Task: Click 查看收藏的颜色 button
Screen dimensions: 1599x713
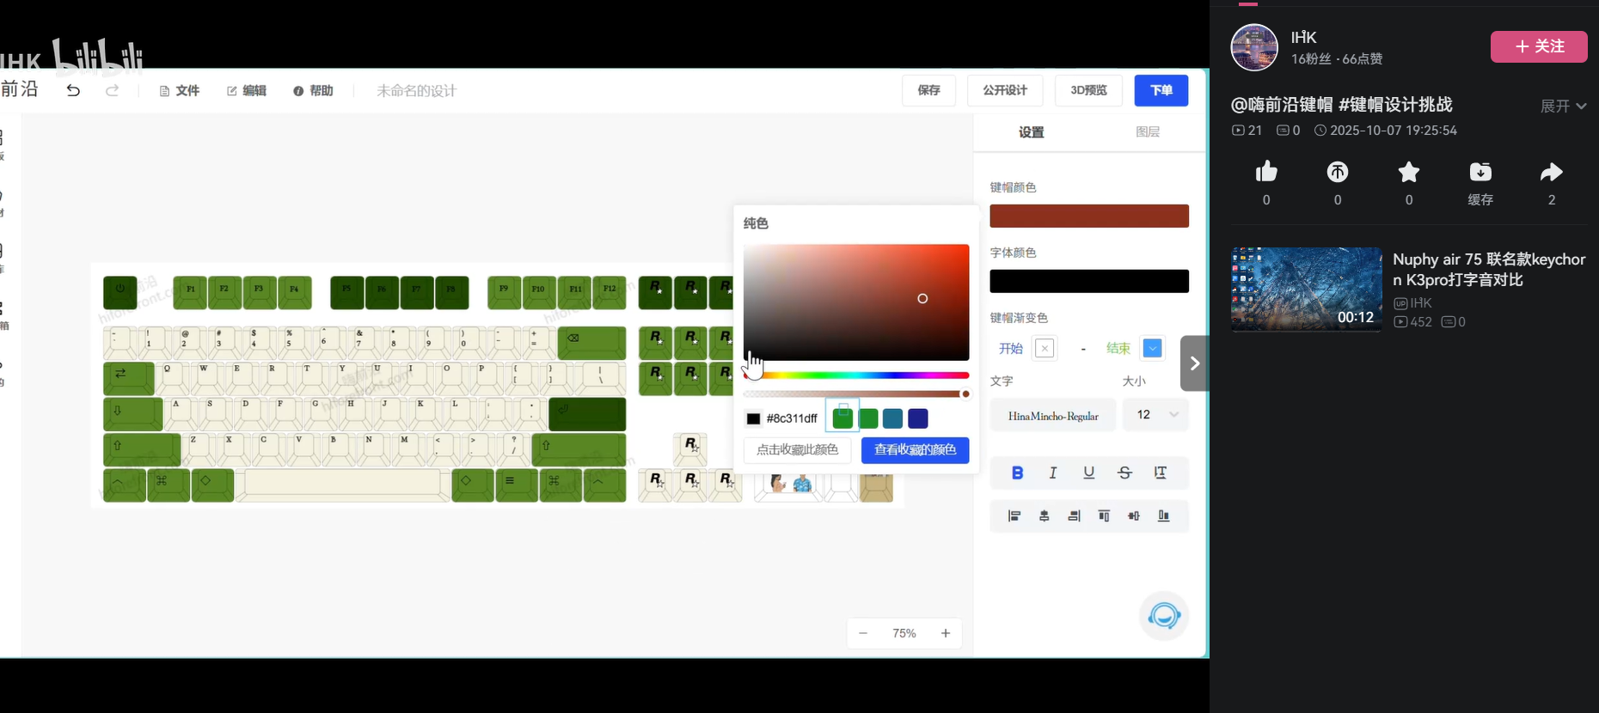Action: pyautogui.click(x=915, y=450)
